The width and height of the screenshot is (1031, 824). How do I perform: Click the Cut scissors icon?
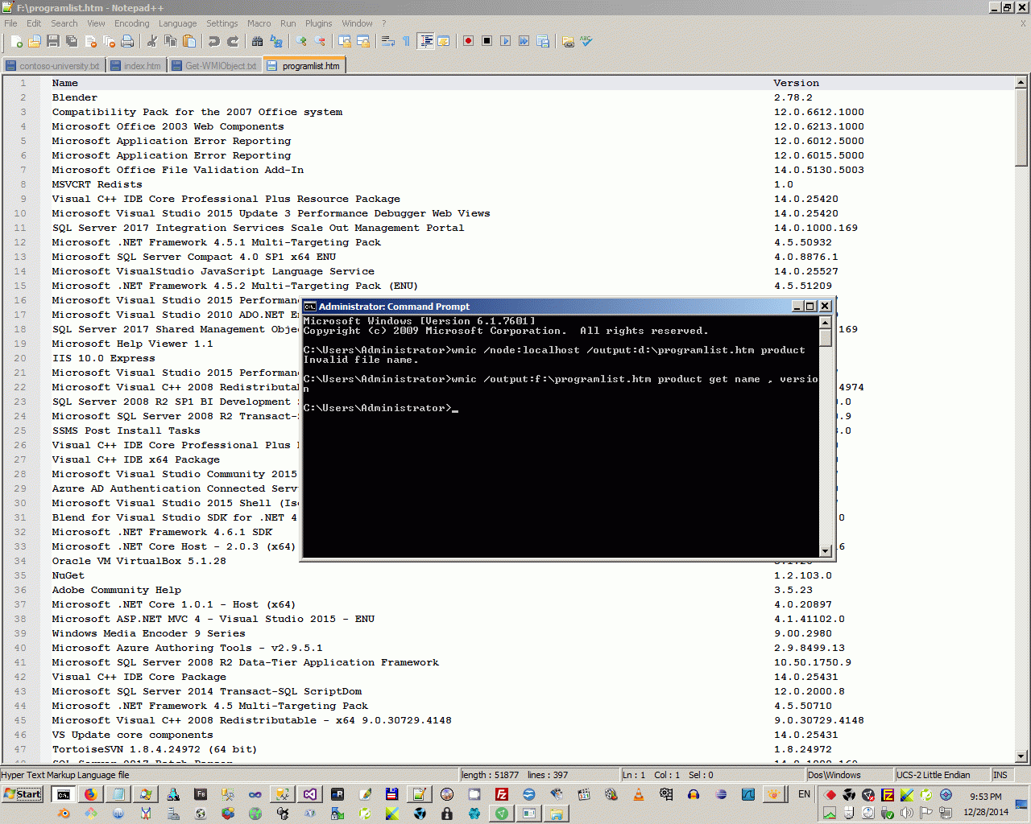point(151,41)
